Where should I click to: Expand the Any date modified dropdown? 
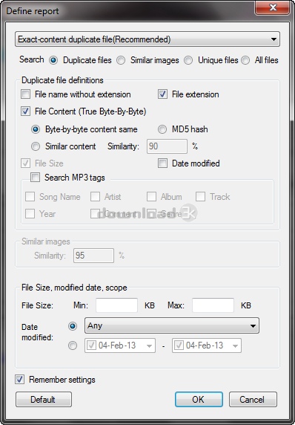tap(172, 325)
